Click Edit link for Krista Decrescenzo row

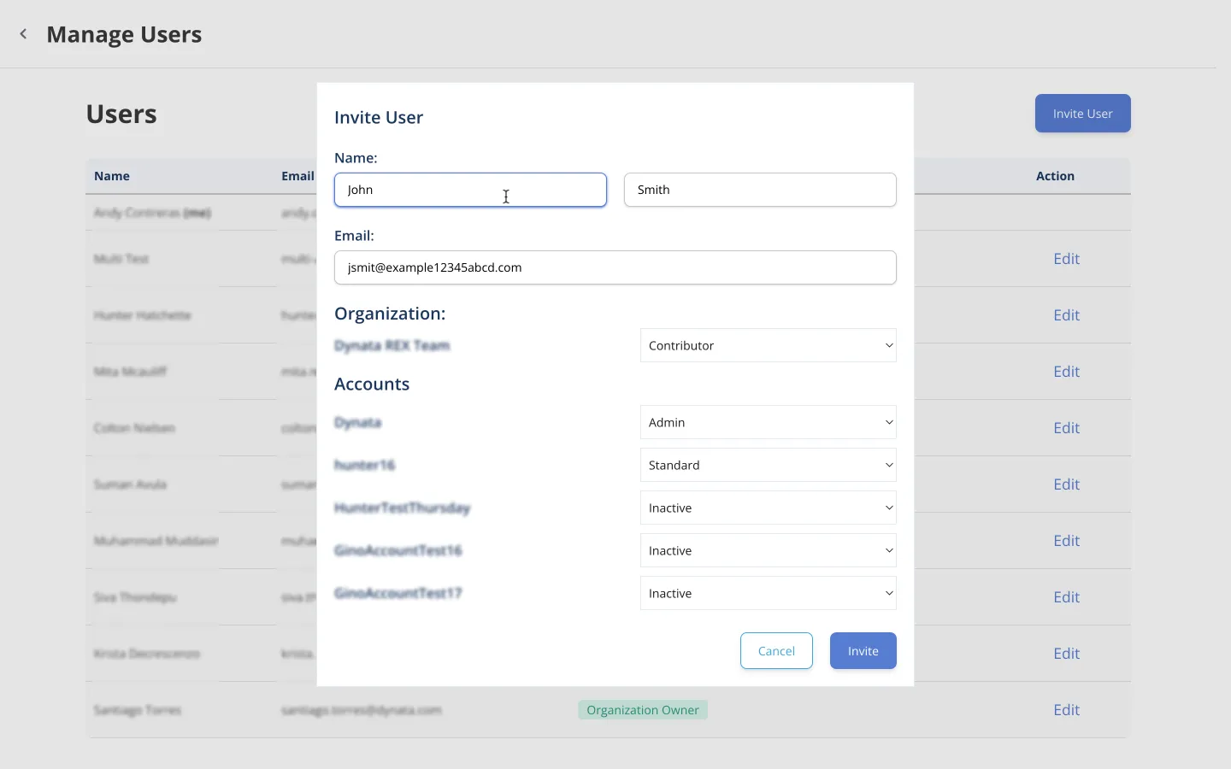point(1066,654)
